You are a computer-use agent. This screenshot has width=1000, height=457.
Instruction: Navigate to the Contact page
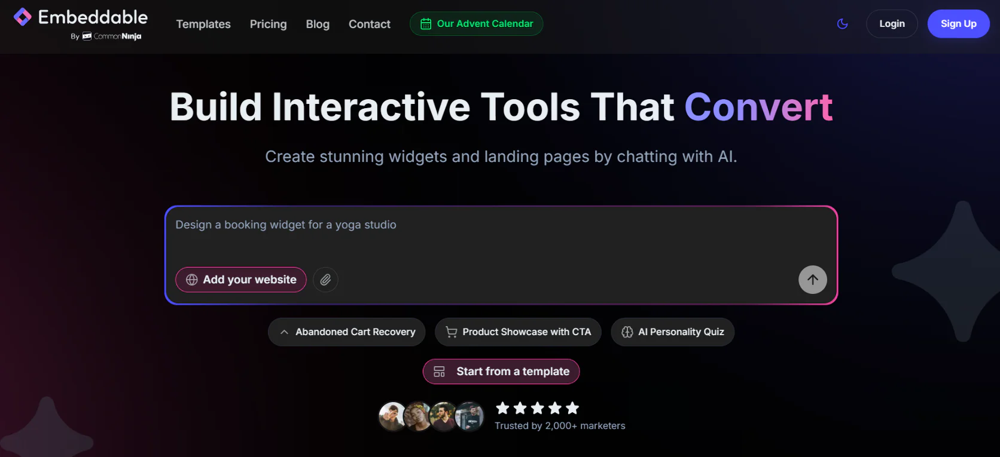369,24
